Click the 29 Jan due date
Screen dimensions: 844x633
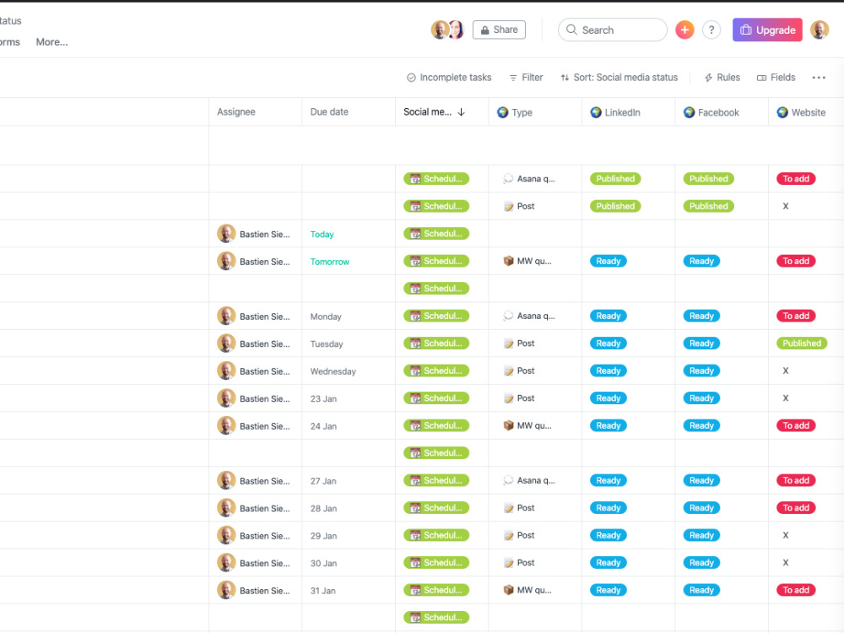323,536
